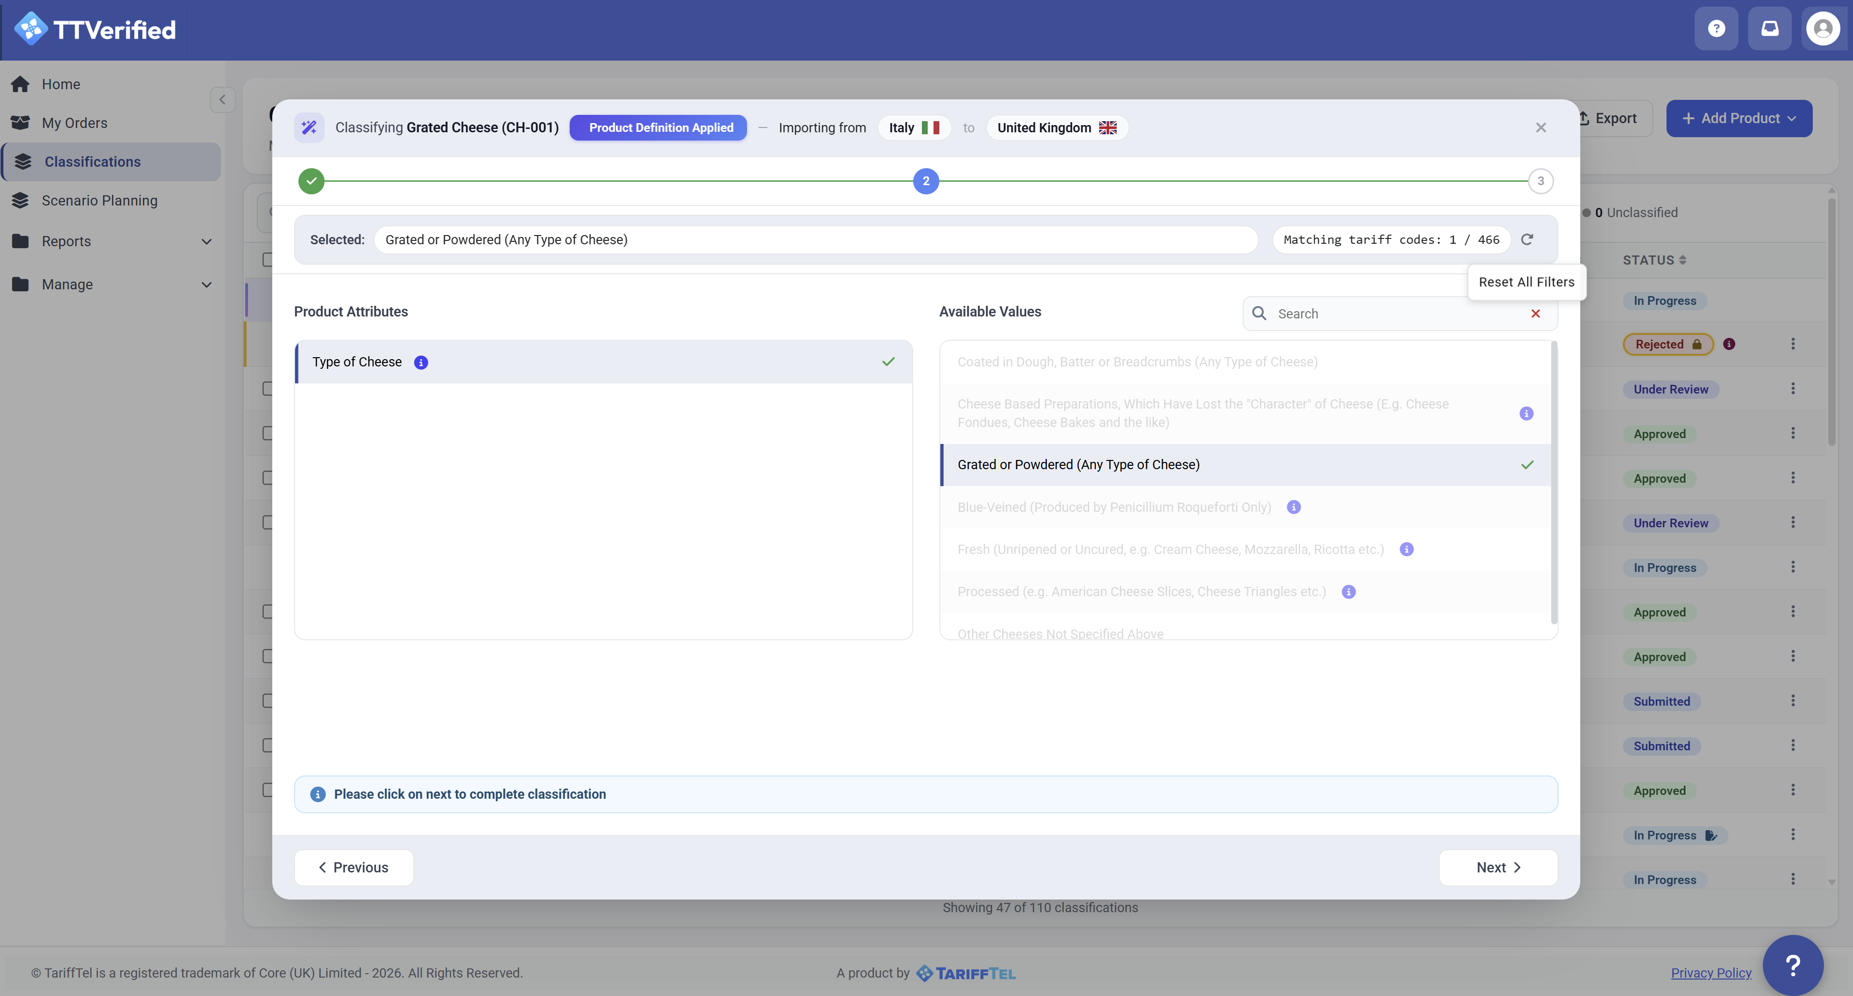Click info icon next to Type of Cheese
The image size is (1853, 996).
click(421, 362)
